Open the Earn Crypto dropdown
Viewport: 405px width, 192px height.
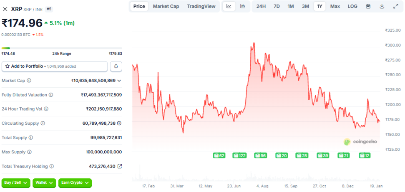pos(75,183)
